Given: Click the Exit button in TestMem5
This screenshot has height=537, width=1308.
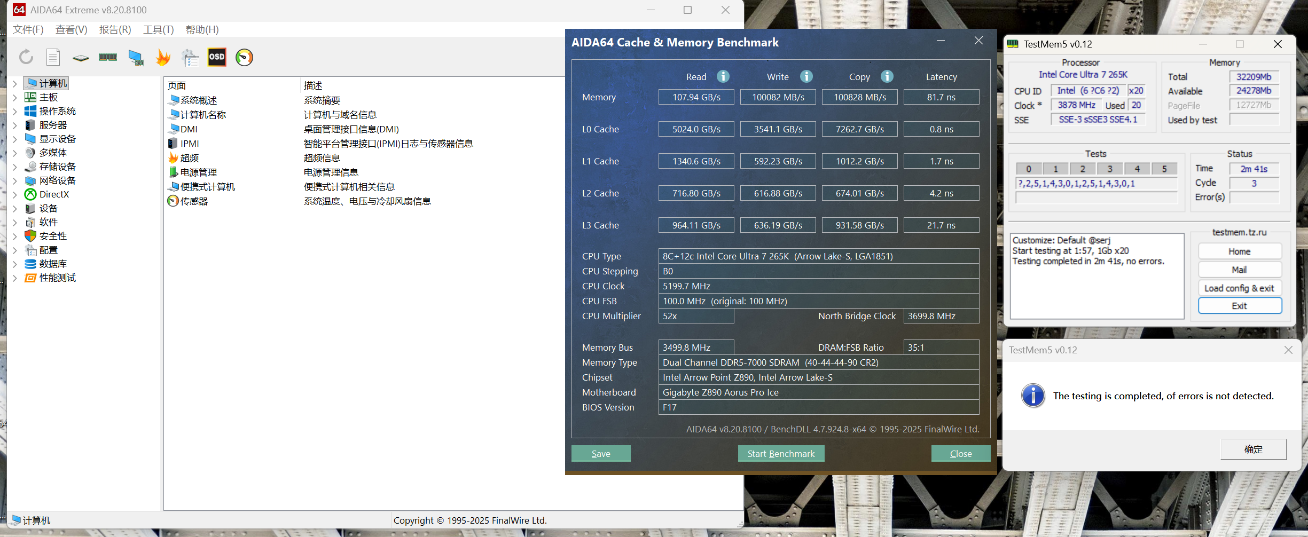Looking at the screenshot, I should coord(1240,306).
